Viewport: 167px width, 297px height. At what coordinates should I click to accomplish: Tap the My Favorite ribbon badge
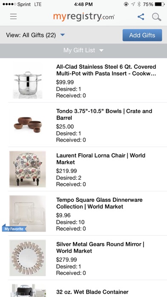[14, 228]
